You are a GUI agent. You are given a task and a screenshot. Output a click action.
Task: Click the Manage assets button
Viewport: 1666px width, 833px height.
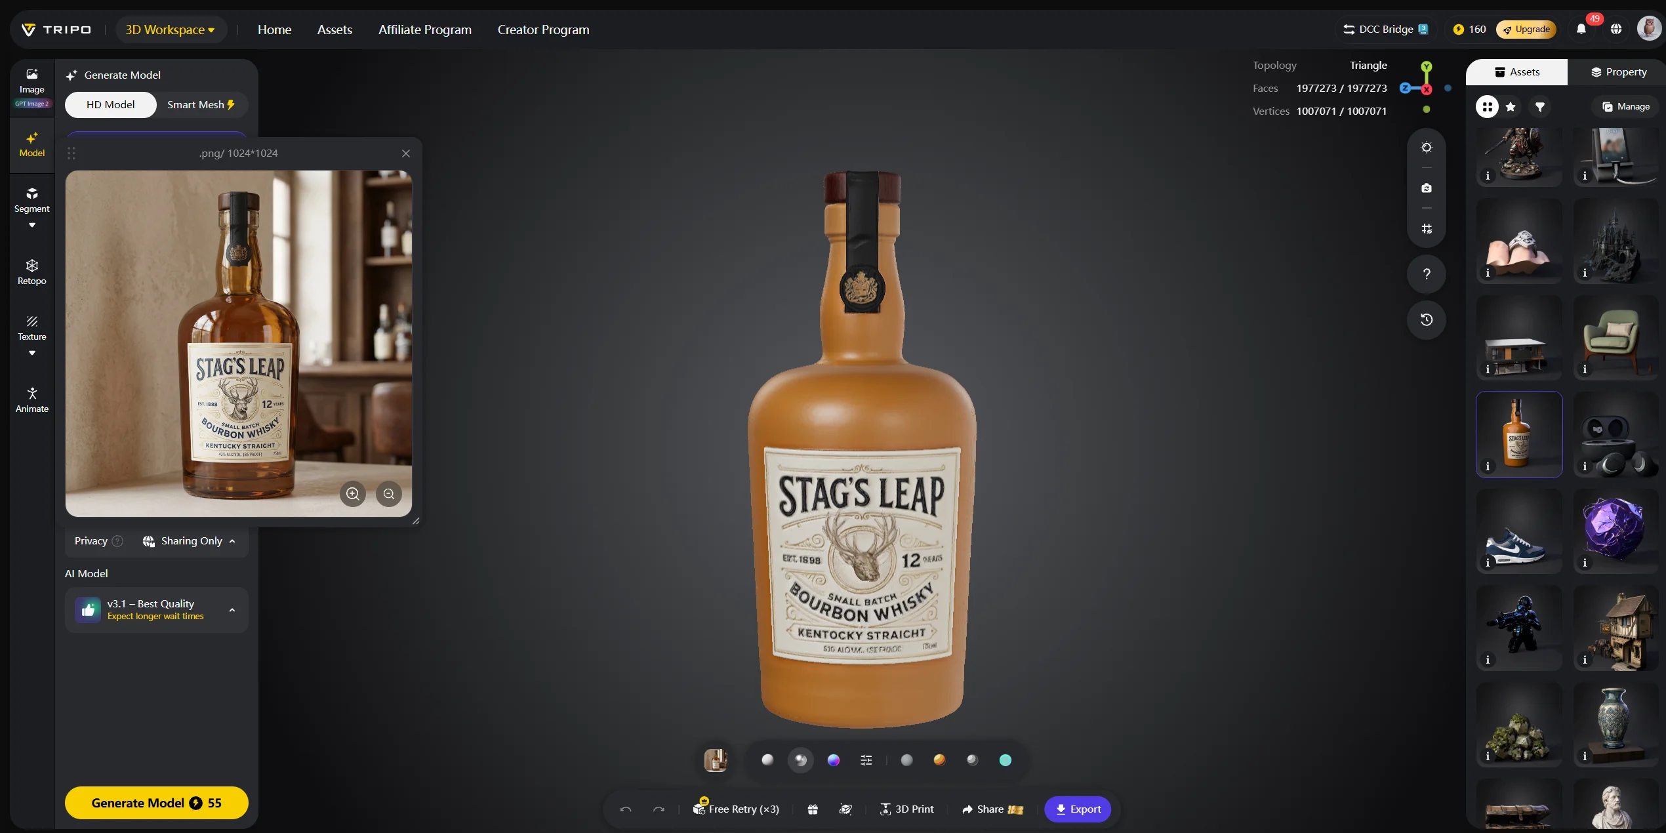(x=1626, y=107)
